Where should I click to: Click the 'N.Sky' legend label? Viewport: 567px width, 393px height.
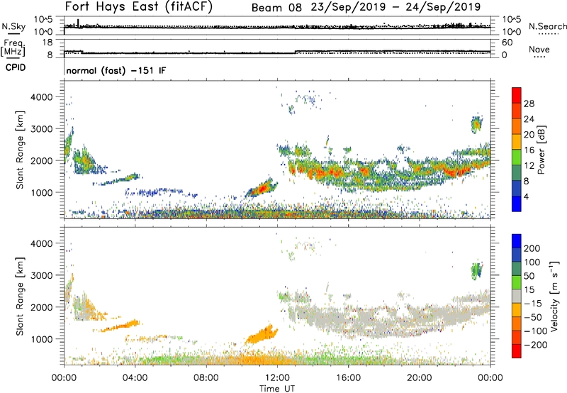pos(13,26)
